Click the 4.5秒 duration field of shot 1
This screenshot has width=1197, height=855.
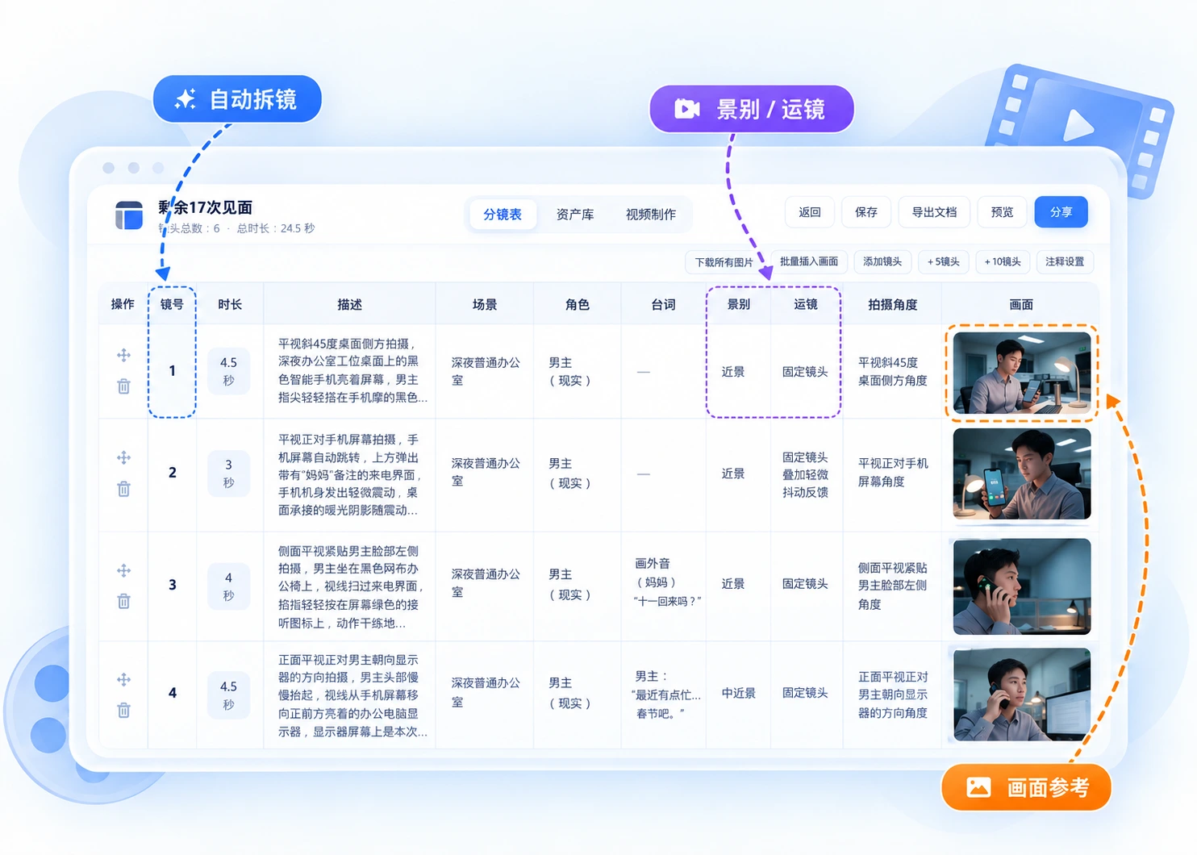click(228, 371)
